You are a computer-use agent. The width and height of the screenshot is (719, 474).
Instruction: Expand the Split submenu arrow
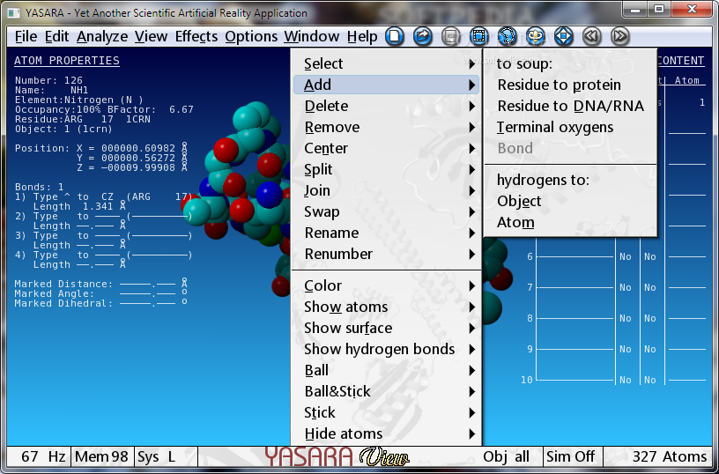pos(472,169)
